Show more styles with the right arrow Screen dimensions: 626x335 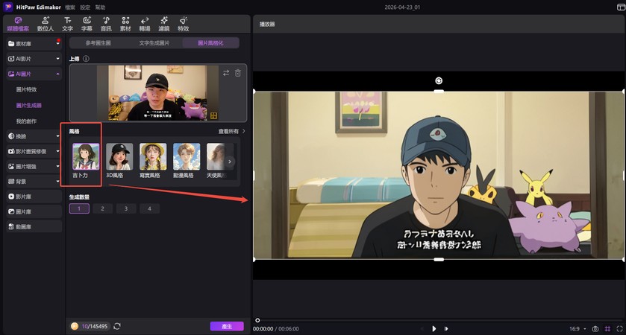(x=230, y=162)
